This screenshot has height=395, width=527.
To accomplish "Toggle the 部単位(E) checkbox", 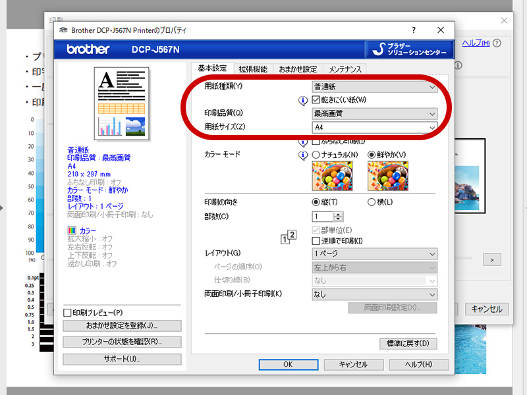I will pos(316,230).
